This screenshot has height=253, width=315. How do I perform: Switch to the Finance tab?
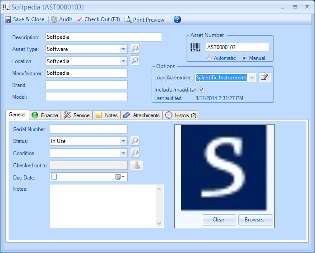point(45,115)
